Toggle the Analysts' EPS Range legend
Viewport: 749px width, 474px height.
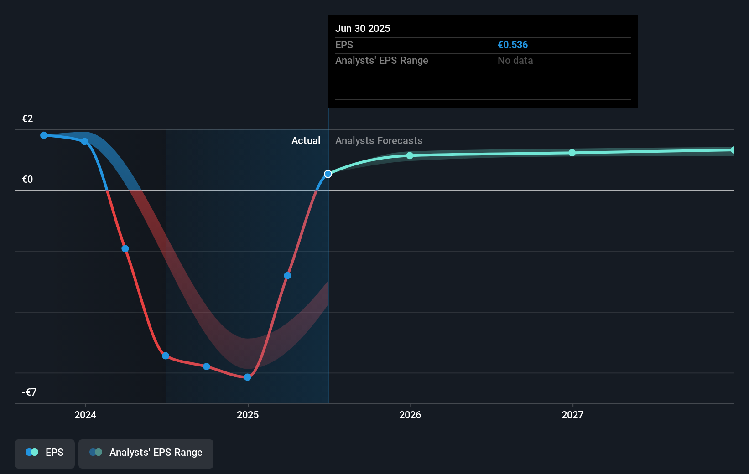[146, 453]
